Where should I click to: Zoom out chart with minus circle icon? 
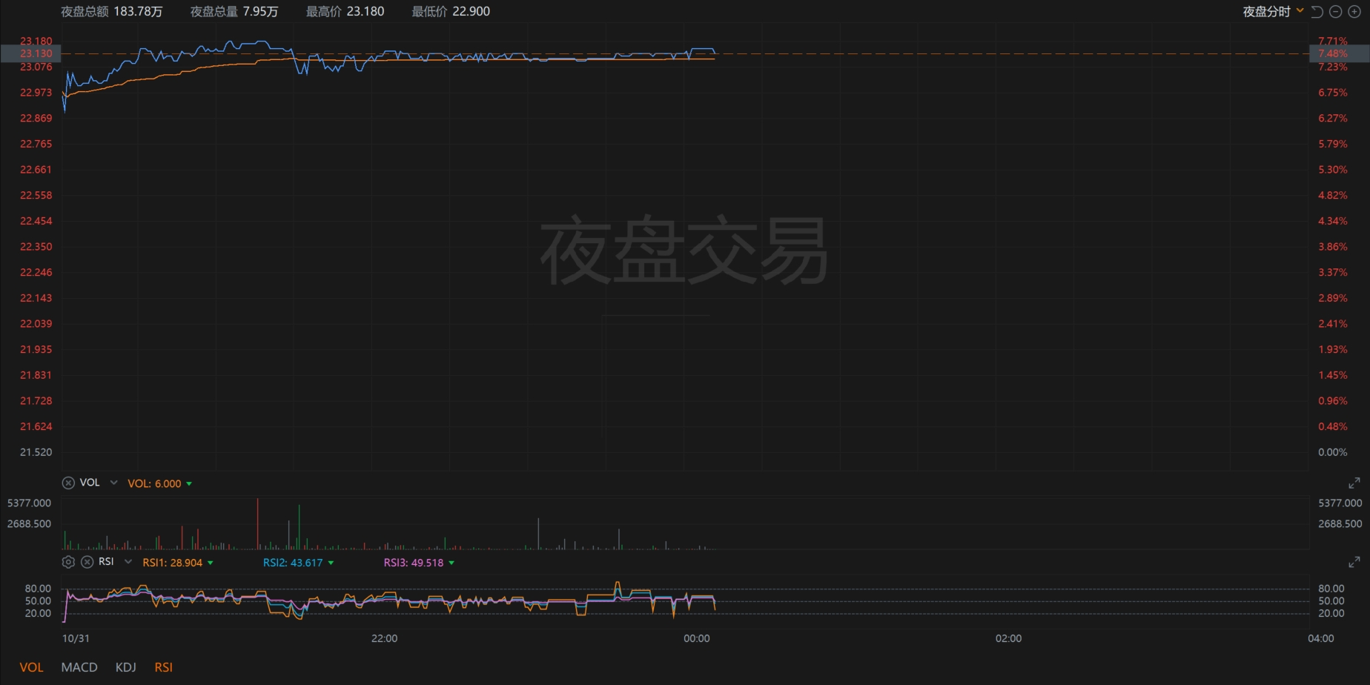[x=1336, y=11]
